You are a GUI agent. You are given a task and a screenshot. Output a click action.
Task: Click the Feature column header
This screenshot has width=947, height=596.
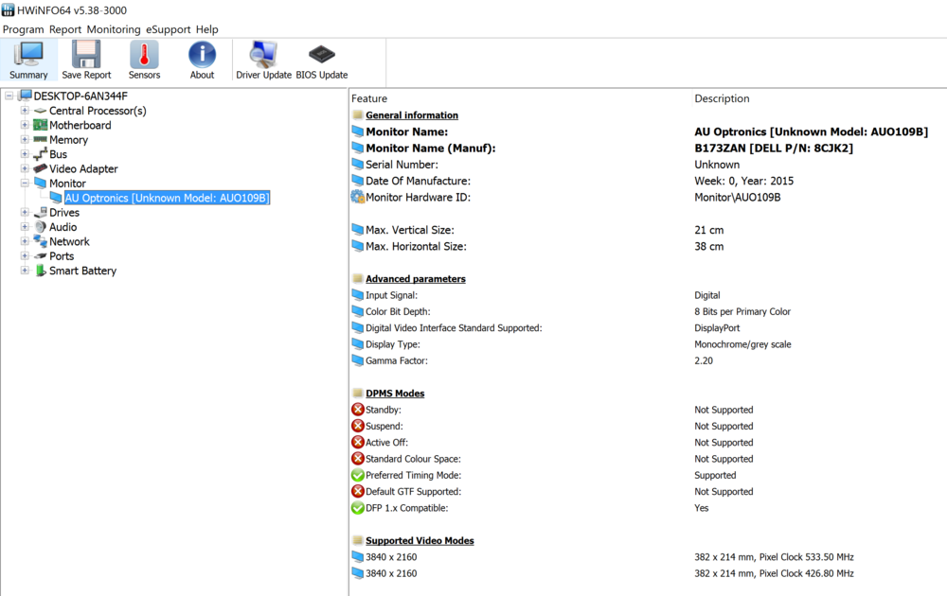pos(369,98)
